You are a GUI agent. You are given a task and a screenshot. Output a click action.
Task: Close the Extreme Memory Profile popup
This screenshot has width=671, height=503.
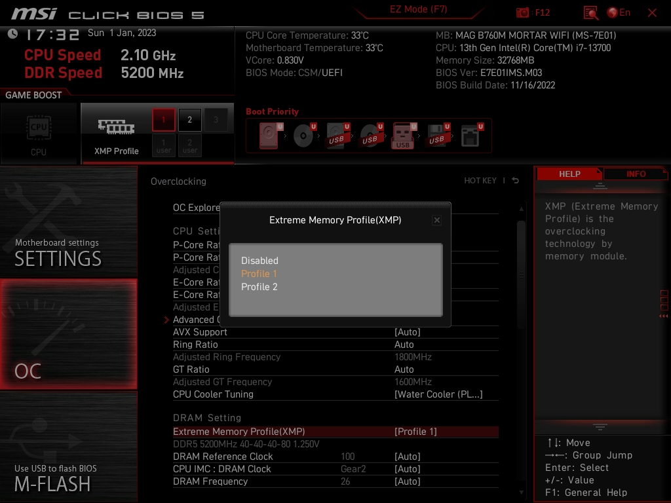(436, 220)
